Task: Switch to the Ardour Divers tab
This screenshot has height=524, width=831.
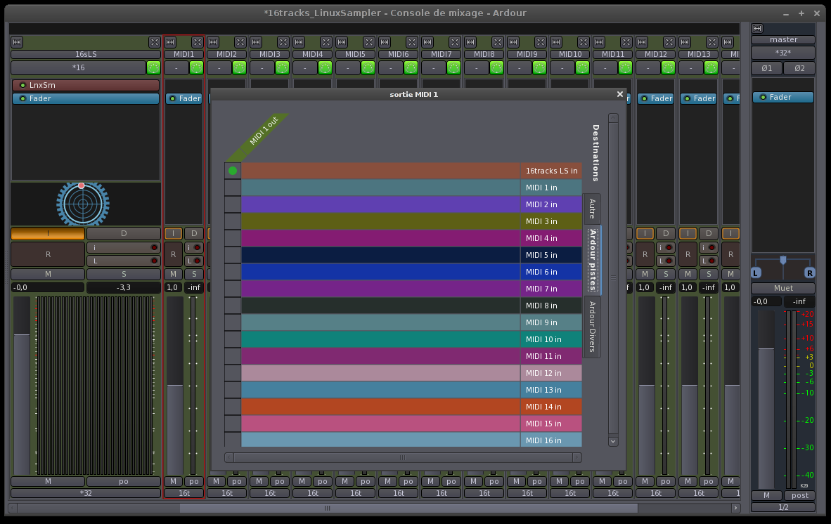Action: [592, 327]
